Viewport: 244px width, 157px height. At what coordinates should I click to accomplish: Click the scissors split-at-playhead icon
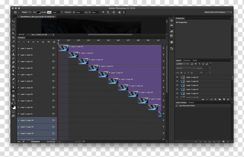pos(48,42)
